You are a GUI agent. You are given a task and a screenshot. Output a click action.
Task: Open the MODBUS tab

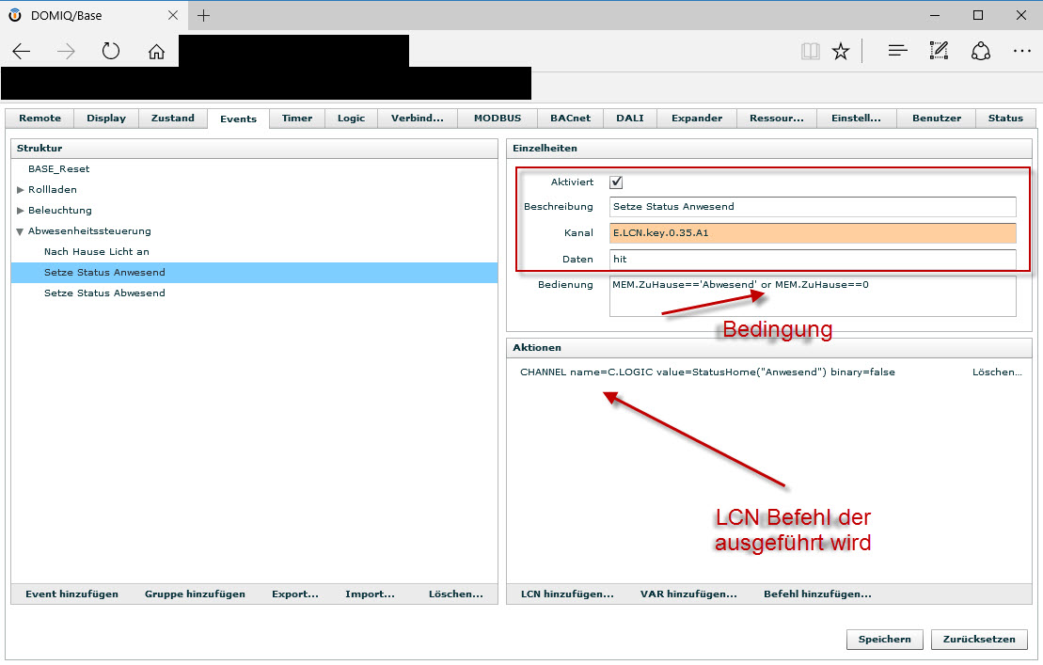(497, 119)
